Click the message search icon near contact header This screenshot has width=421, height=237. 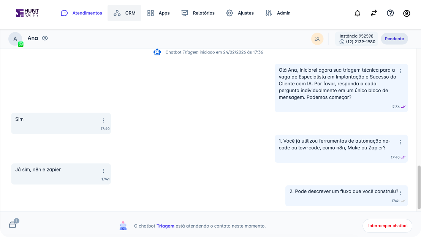[x=317, y=39]
